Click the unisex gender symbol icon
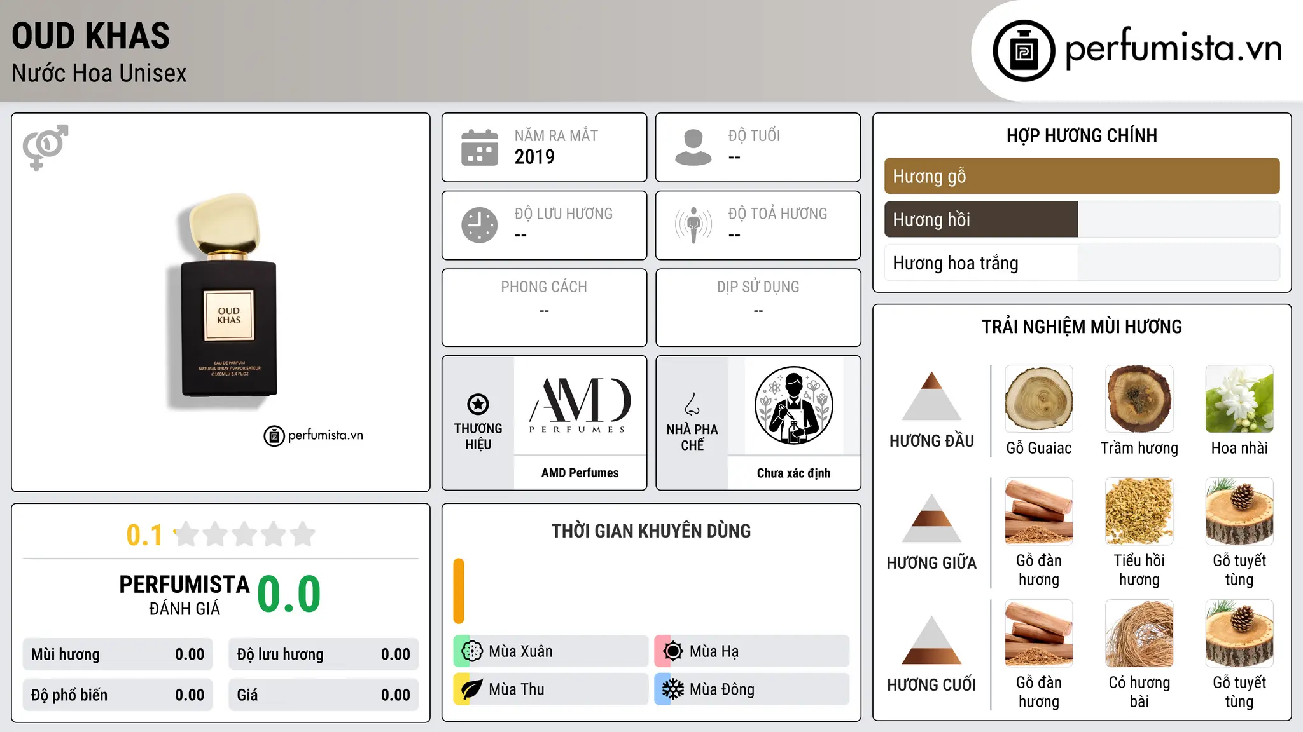1303x732 pixels. click(45, 147)
